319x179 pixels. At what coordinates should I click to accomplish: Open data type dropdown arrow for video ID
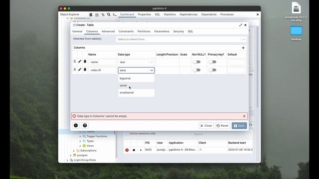tap(152, 70)
